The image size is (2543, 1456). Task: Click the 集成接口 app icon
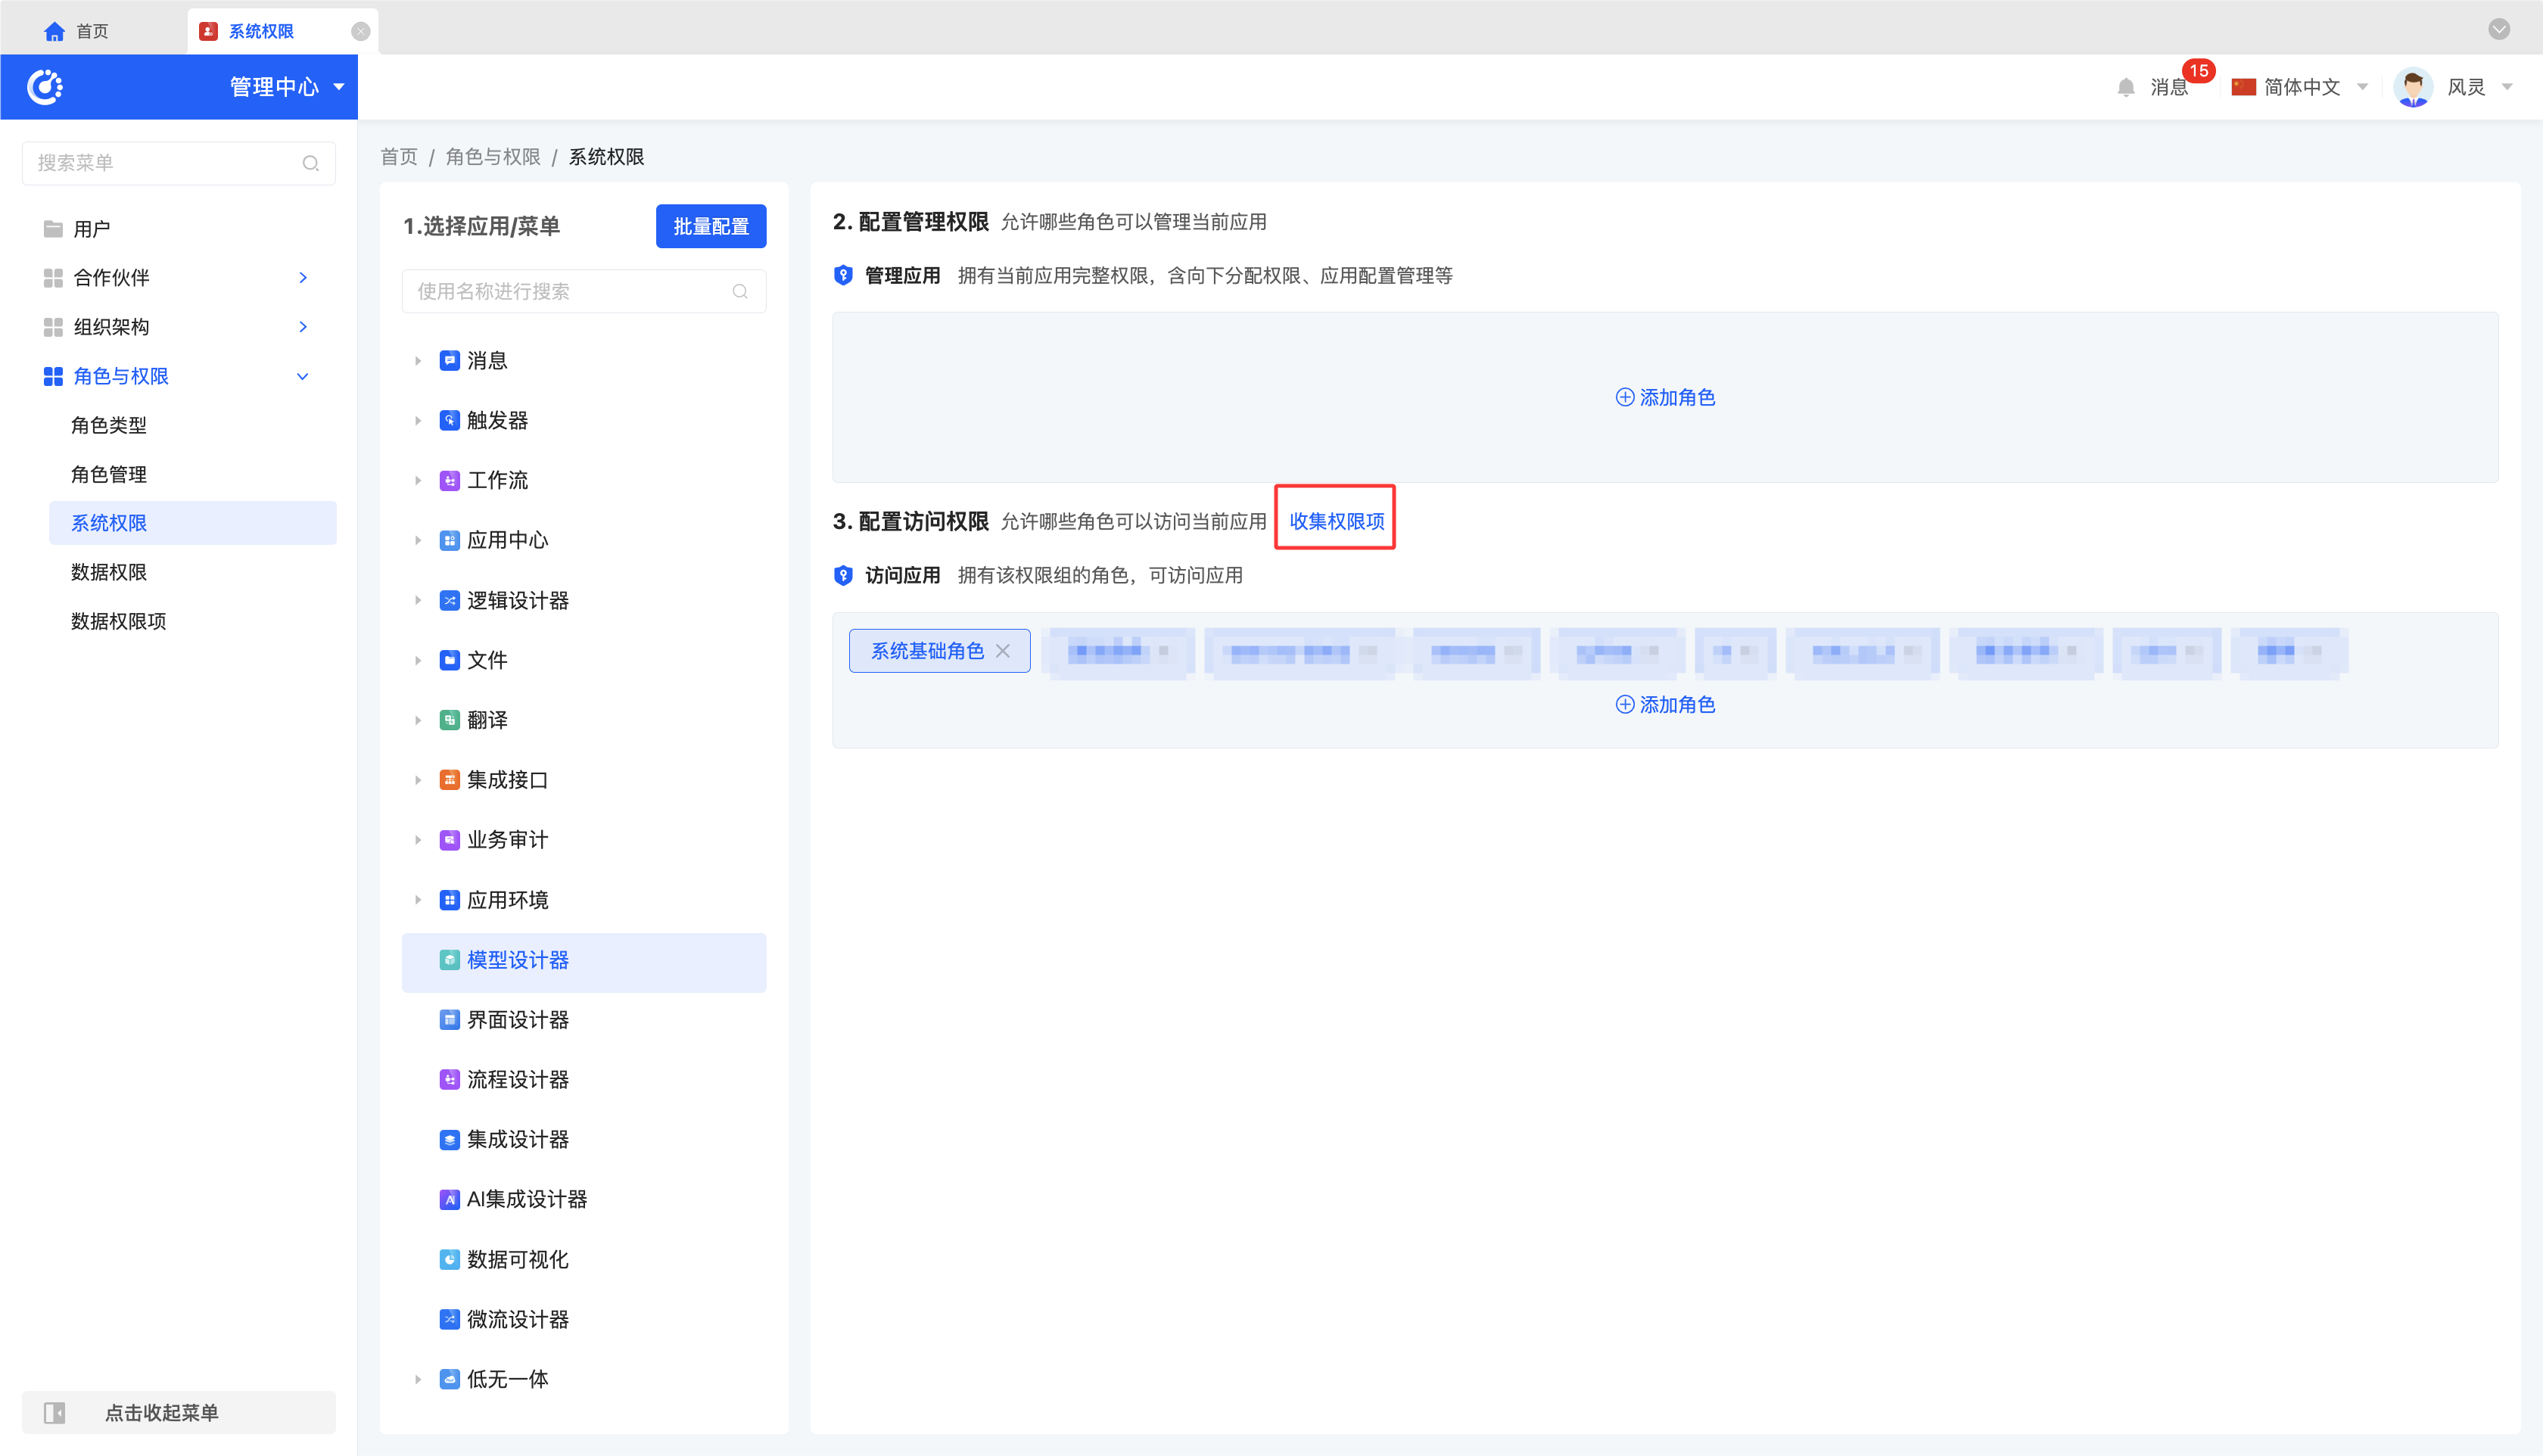(x=450, y=780)
